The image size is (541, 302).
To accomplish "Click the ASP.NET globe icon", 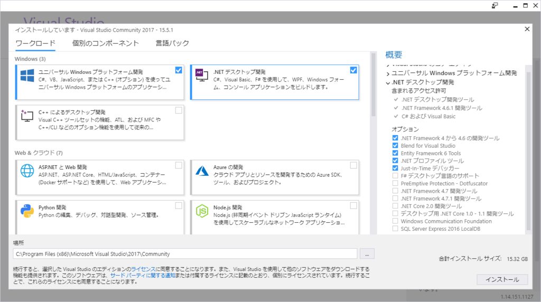I will 27,171.
